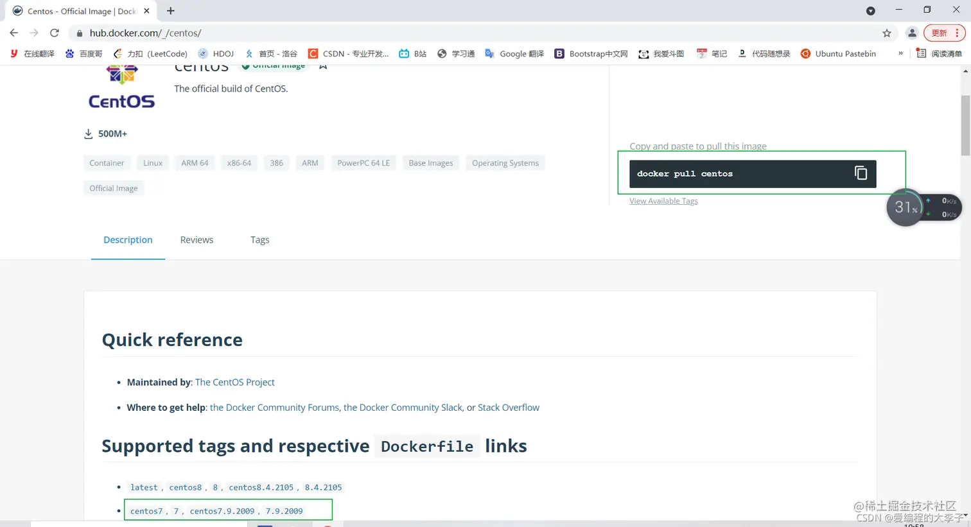Copy the docker pull centos command
Screen dimensions: 971x527
861,173
